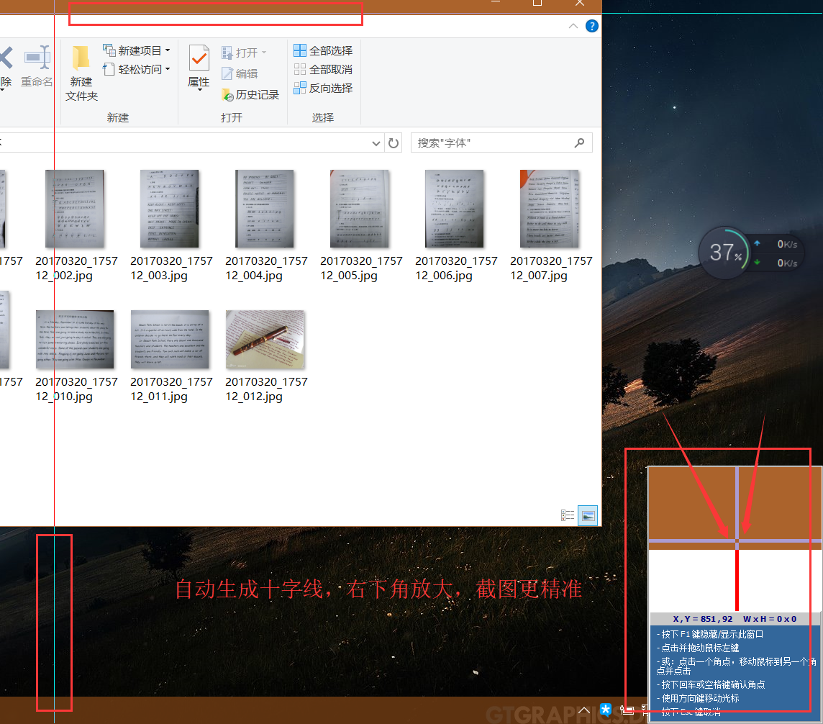Switch to large icons view
The width and height of the screenshot is (823, 724).
pos(588,515)
